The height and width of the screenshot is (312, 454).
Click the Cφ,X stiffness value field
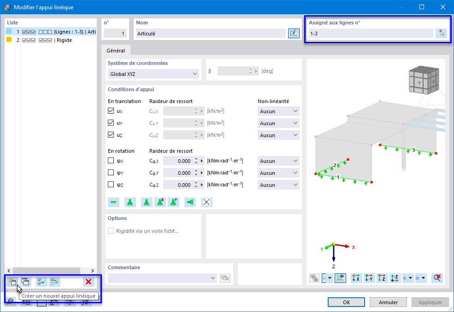click(x=178, y=161)
